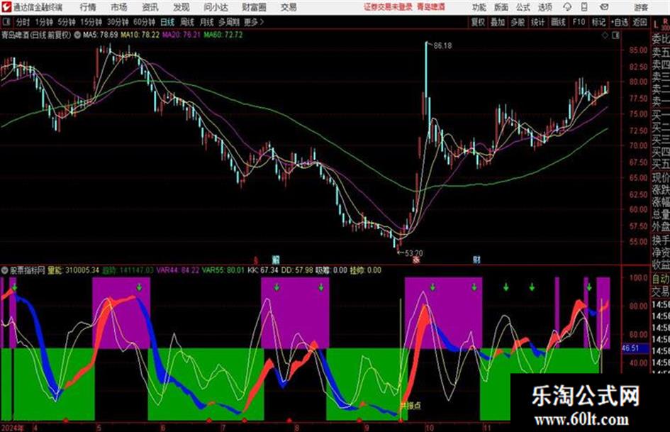Click the MA10: 78.22 value
This screenshot has height=432, width=670.
pos(140,35)
